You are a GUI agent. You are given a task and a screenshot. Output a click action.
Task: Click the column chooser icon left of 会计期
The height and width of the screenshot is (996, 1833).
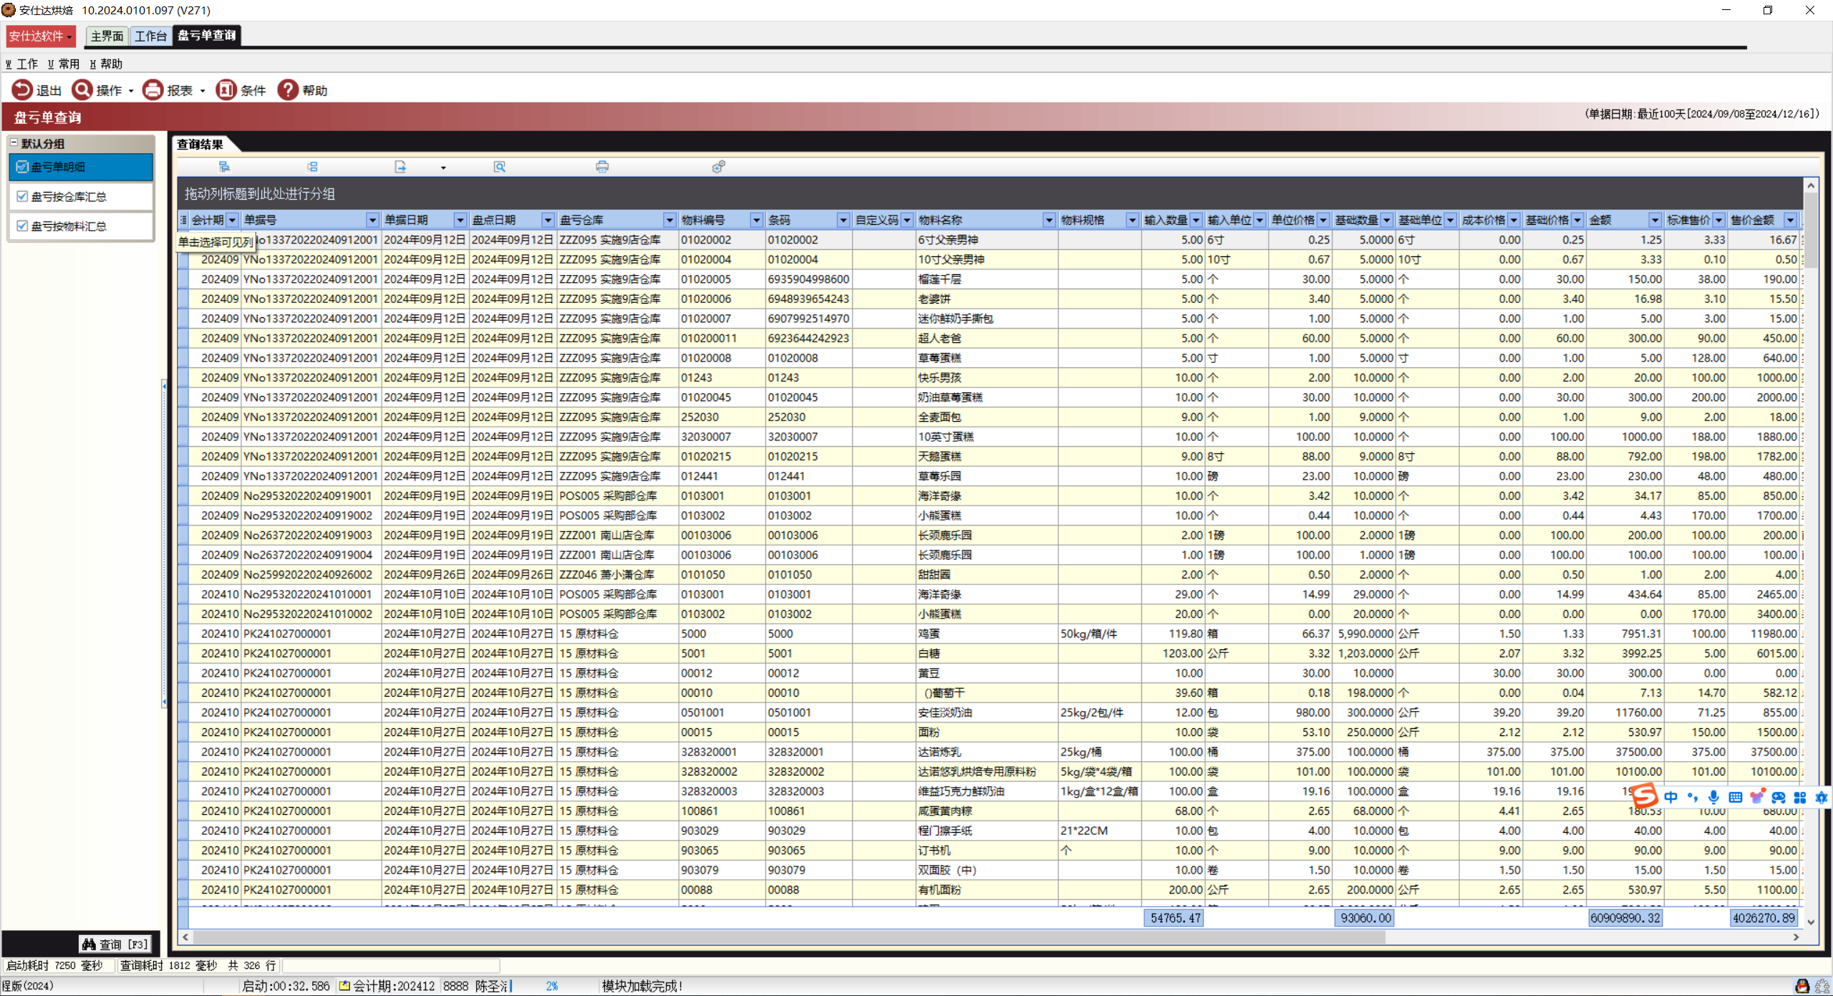183,220
